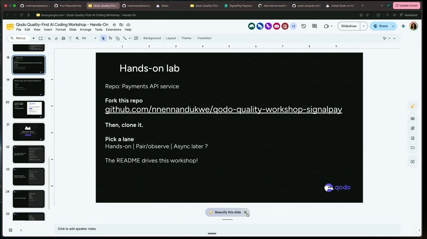The image size is (427, 239).
Task: Open the Format menu
Action: tap(60, 30)
